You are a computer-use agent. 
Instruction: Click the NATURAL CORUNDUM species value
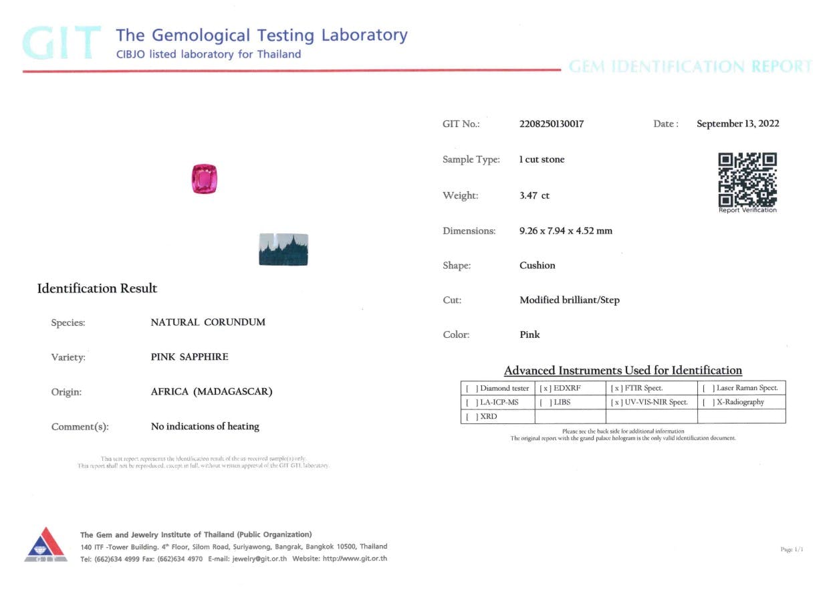(208, 322)
